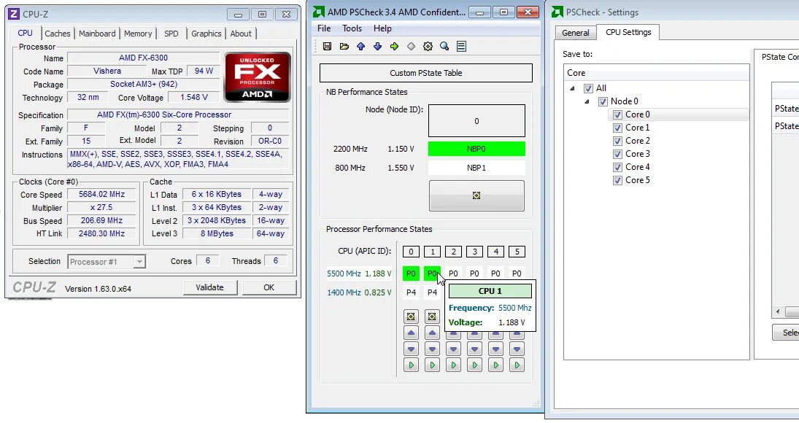Toggle the Node 0 checkbox
Viewport: 799px width, 423px height.
pyautogui.click(x=603, y=101)
